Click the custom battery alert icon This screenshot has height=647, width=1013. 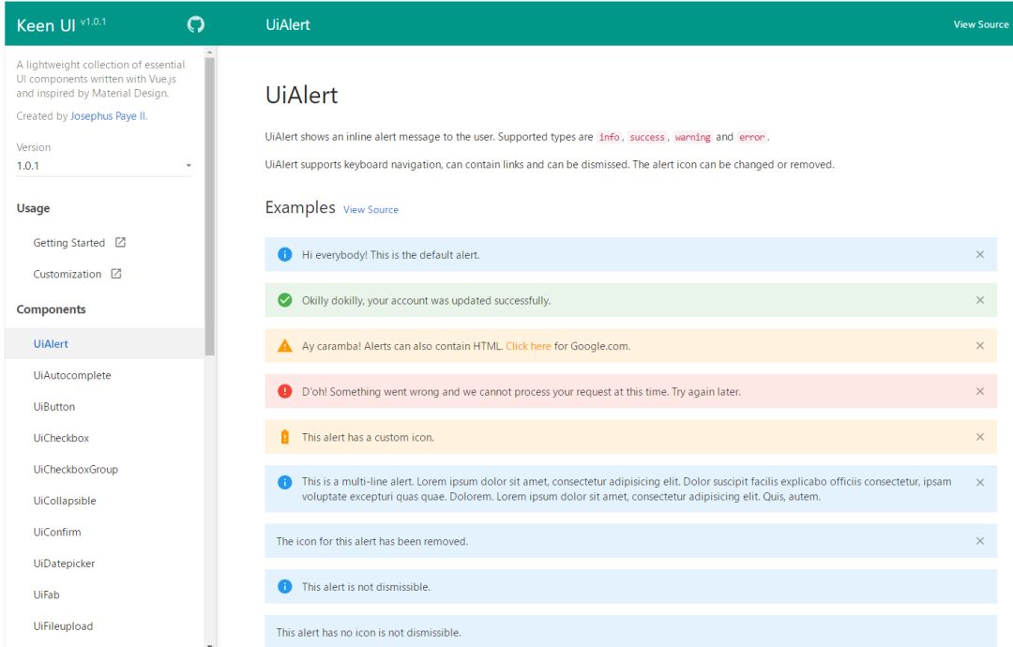tap(284, 437)
